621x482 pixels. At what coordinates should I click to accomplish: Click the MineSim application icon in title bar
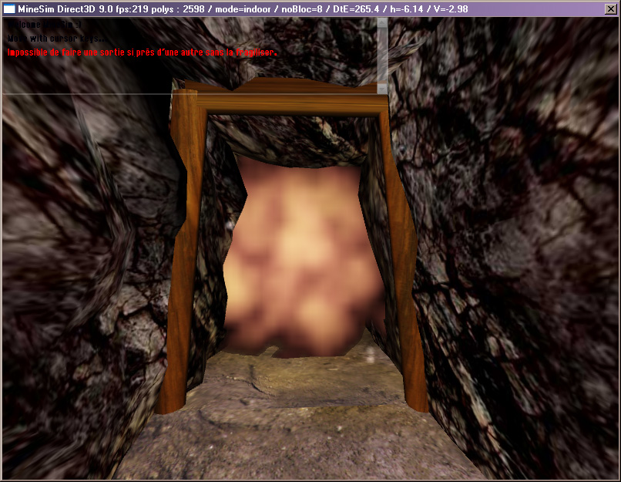coord(11,8)
